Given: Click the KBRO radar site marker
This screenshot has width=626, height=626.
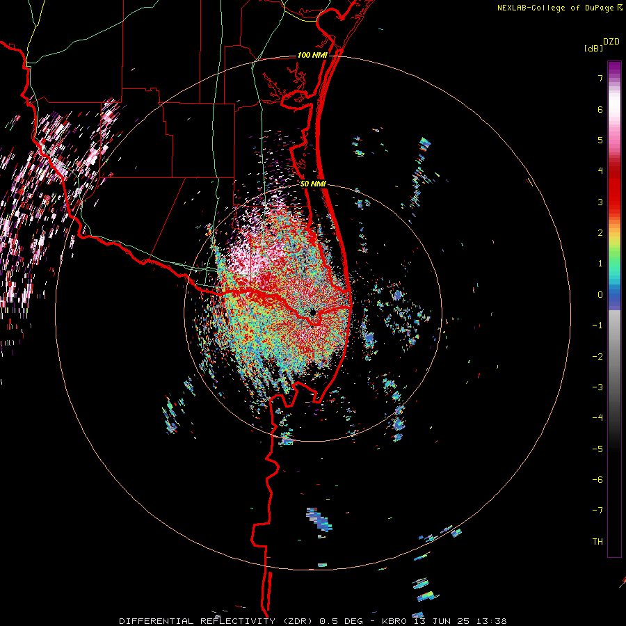Looking at the screenshot, I should (x=313, y=312).
